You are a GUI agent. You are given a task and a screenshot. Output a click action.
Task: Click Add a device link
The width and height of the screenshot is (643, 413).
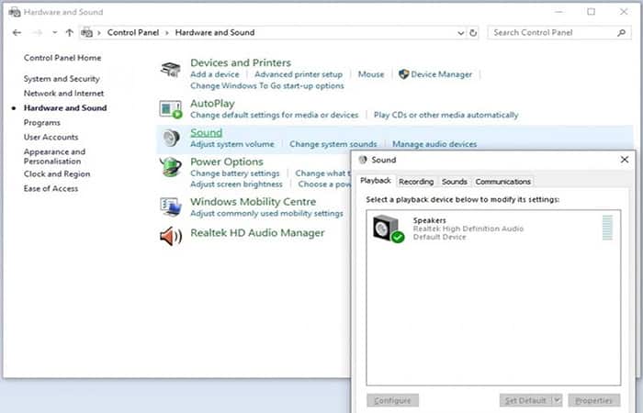coord(215,74)
